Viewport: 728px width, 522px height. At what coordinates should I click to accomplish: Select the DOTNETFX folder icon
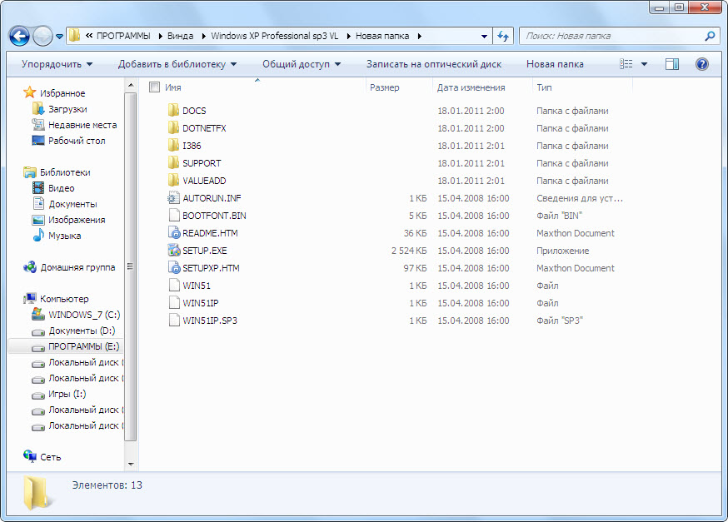point(173,128)
